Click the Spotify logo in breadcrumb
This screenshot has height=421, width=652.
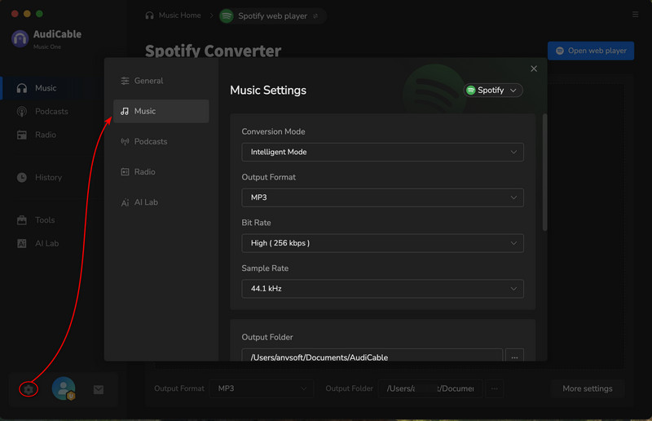227,16
